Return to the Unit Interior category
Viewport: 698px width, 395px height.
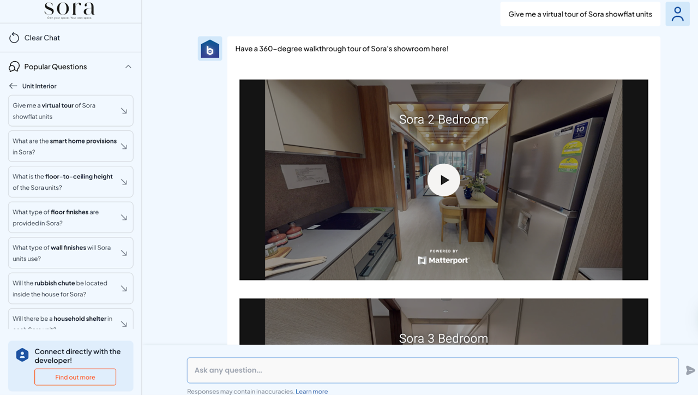[39, 86]
